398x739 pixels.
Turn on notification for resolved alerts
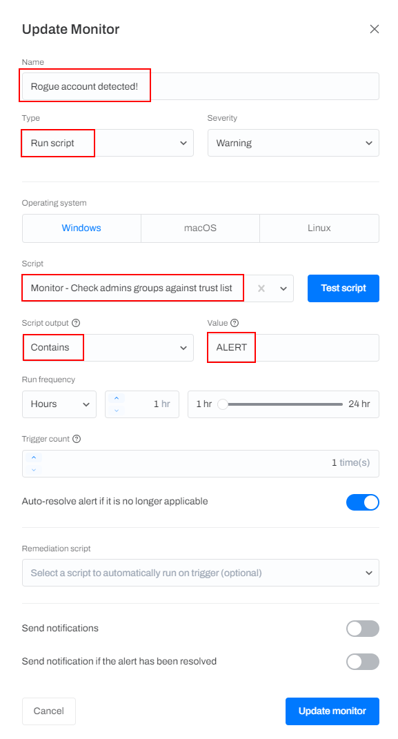click(363, 662)
